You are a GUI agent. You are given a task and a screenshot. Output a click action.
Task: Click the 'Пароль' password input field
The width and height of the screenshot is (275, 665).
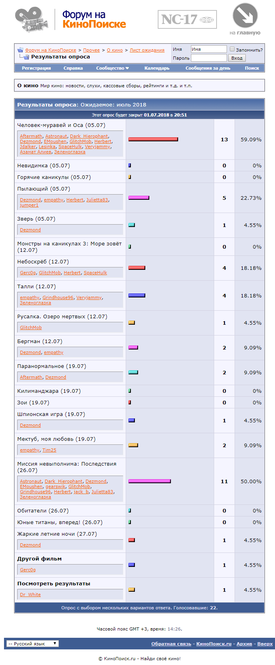[x=209, y=58]
